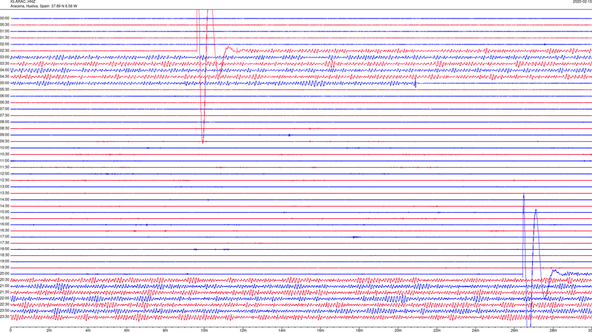Select the 22:00 trace time label

coord(4,298)
